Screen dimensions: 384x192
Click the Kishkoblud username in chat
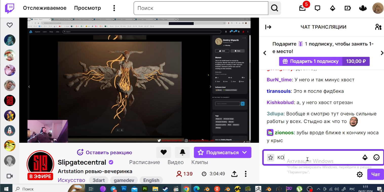coord(280,102)
